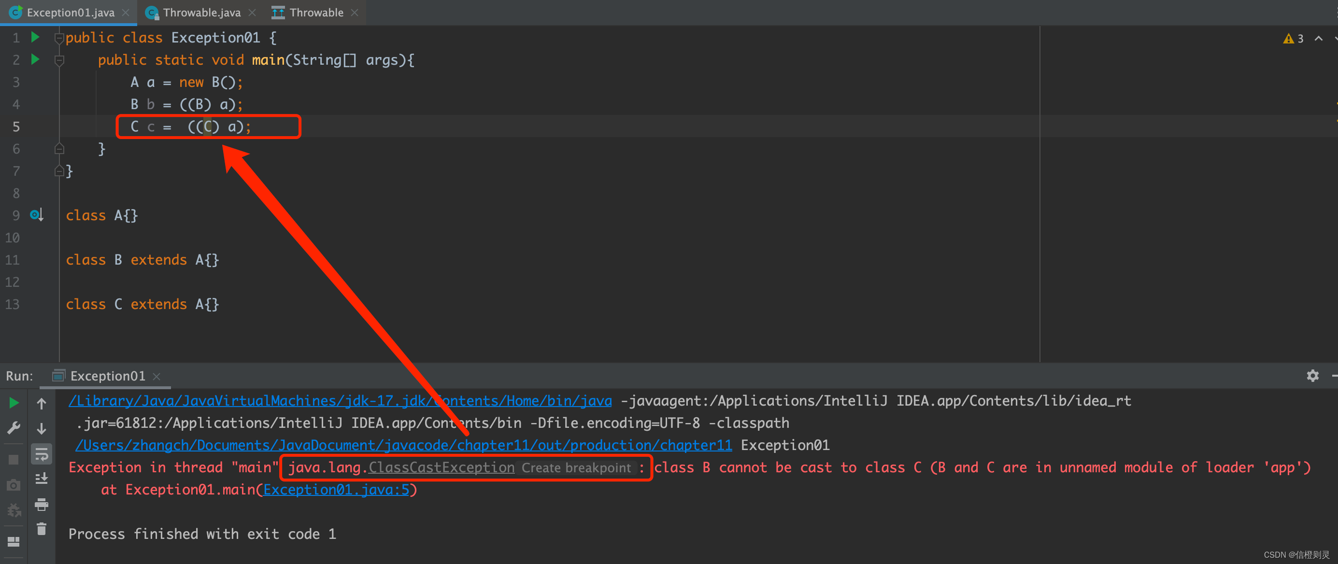Image resolution: width=1338 pixels, height=564 pixels.
Task: Print console output
Action: point(42,504)
